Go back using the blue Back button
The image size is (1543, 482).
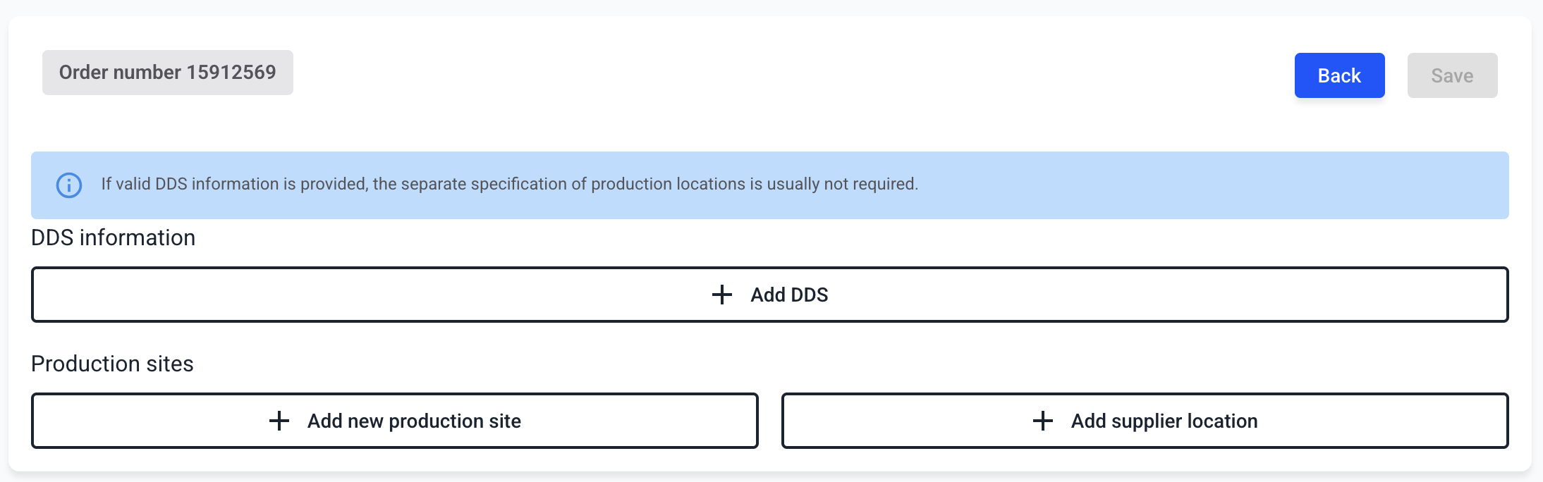point(1339,75)
